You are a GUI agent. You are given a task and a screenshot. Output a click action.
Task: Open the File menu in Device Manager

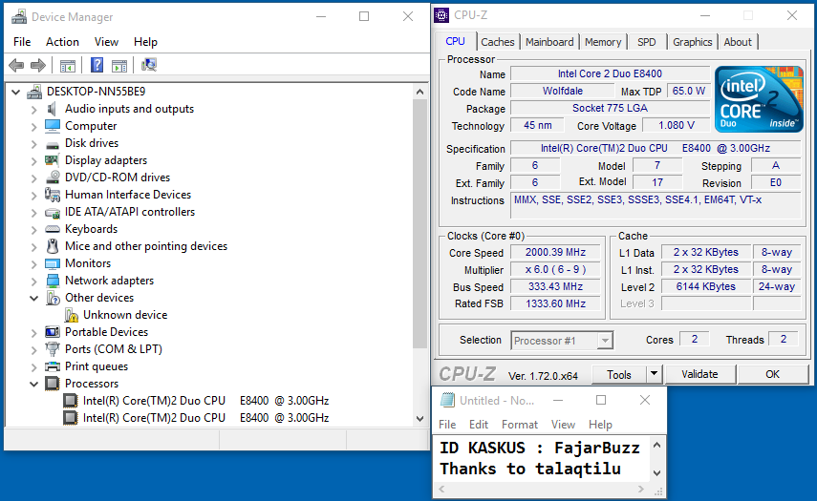pos(22,42)
